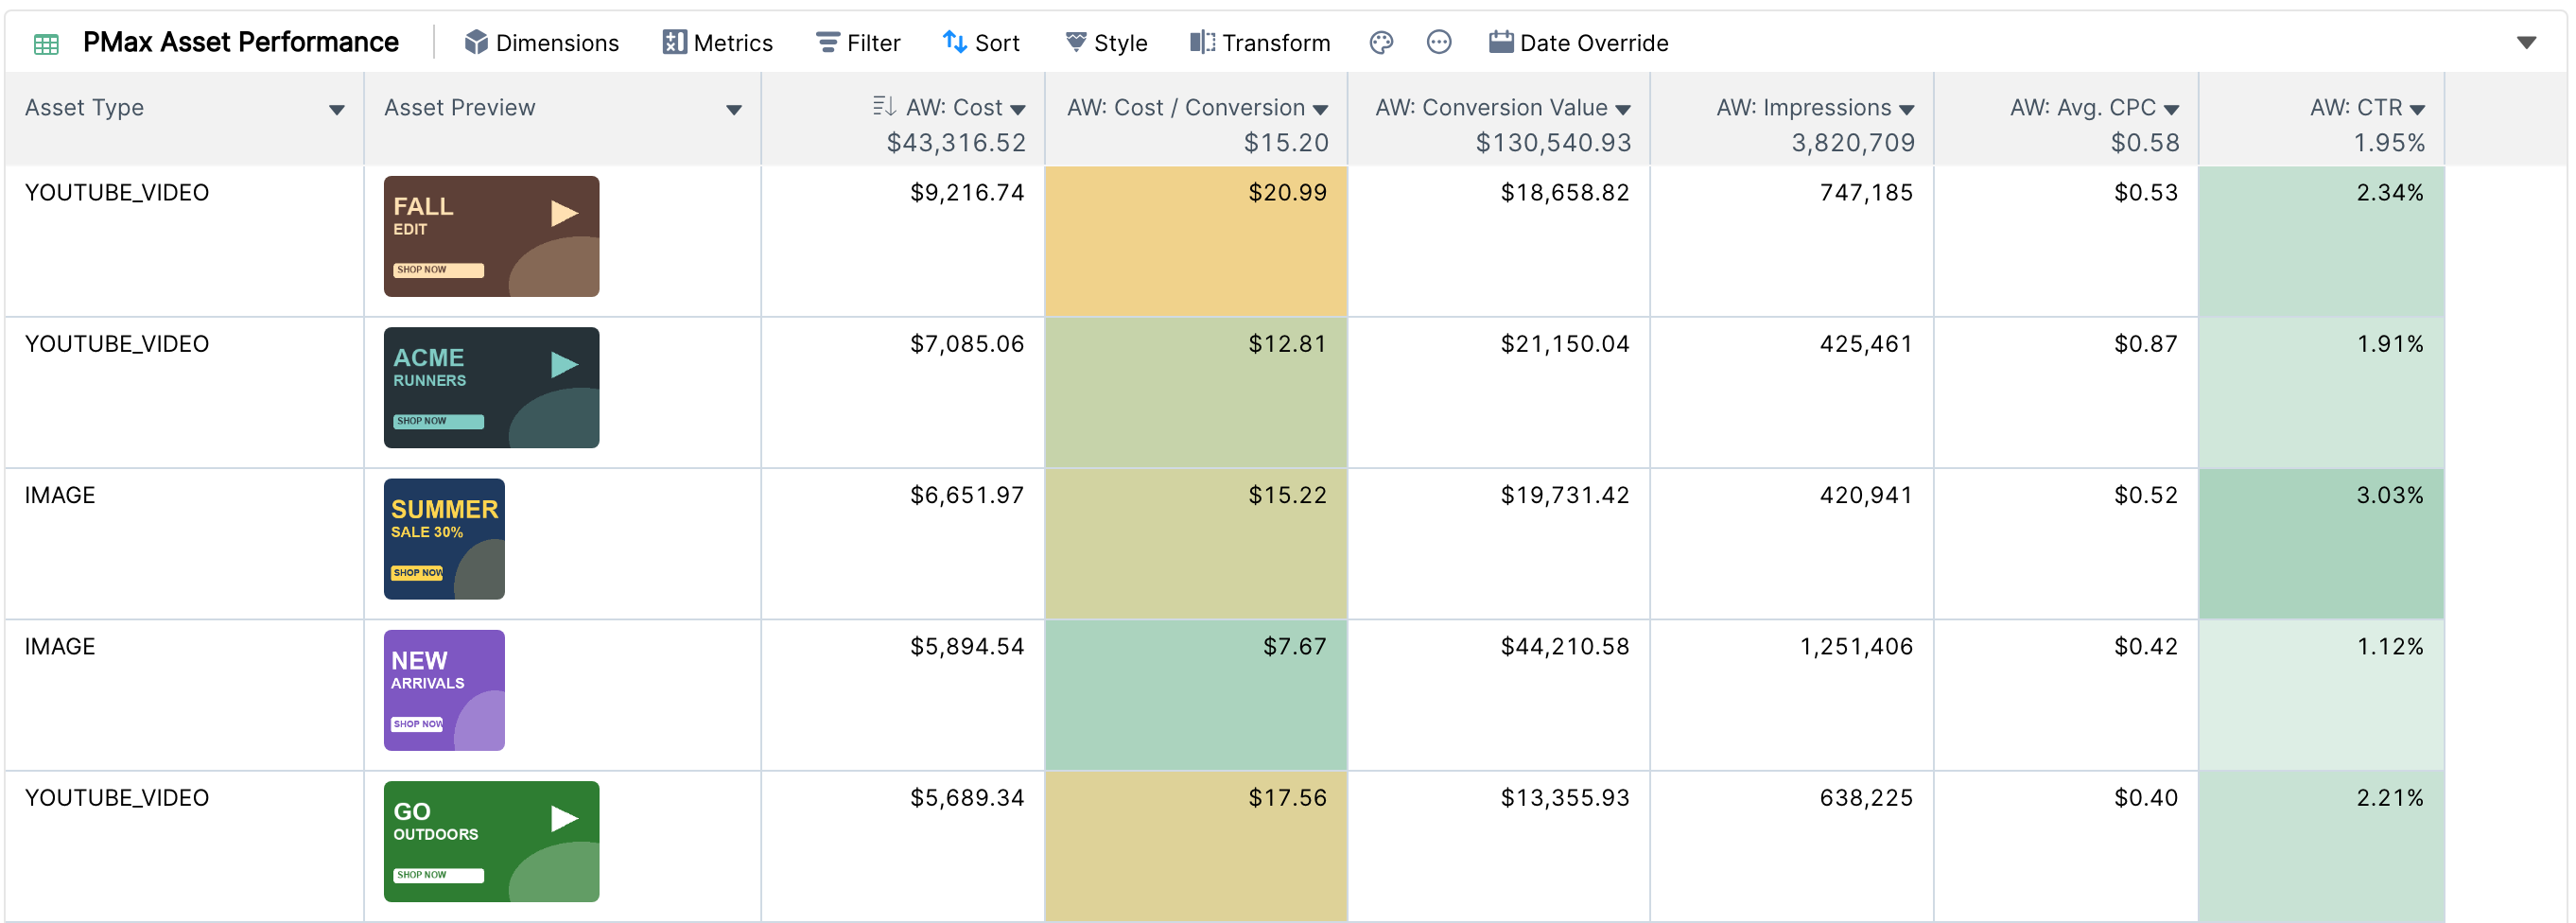Click the $12.81 cost per conversion cell
This screenshot has width=2576, height=923.
tap(1196, 392)
